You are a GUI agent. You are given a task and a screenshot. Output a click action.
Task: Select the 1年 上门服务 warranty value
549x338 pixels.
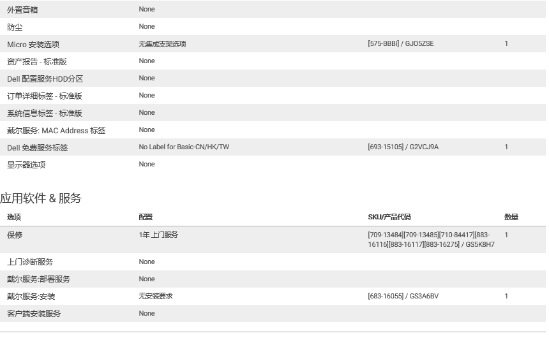[158, 235]
